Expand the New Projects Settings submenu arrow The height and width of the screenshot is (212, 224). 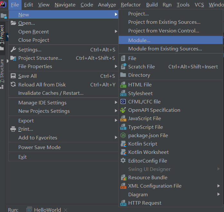click(x=116, y=111)
